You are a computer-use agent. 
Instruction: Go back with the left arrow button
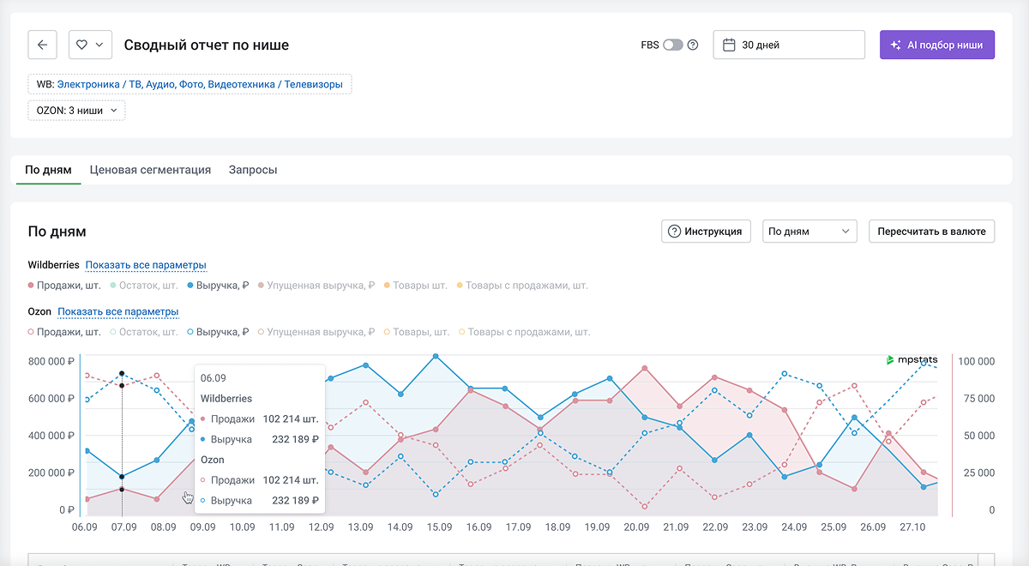pyautogui.click(x=42, y=45)
